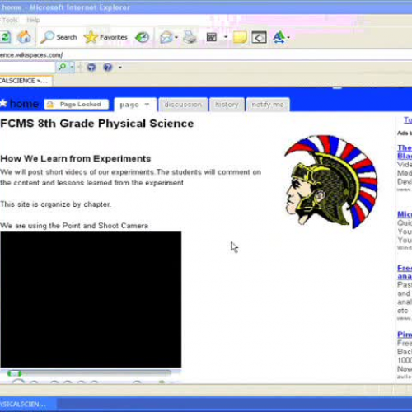Click the code brackets toolbar icon

(x=259, y=37)
